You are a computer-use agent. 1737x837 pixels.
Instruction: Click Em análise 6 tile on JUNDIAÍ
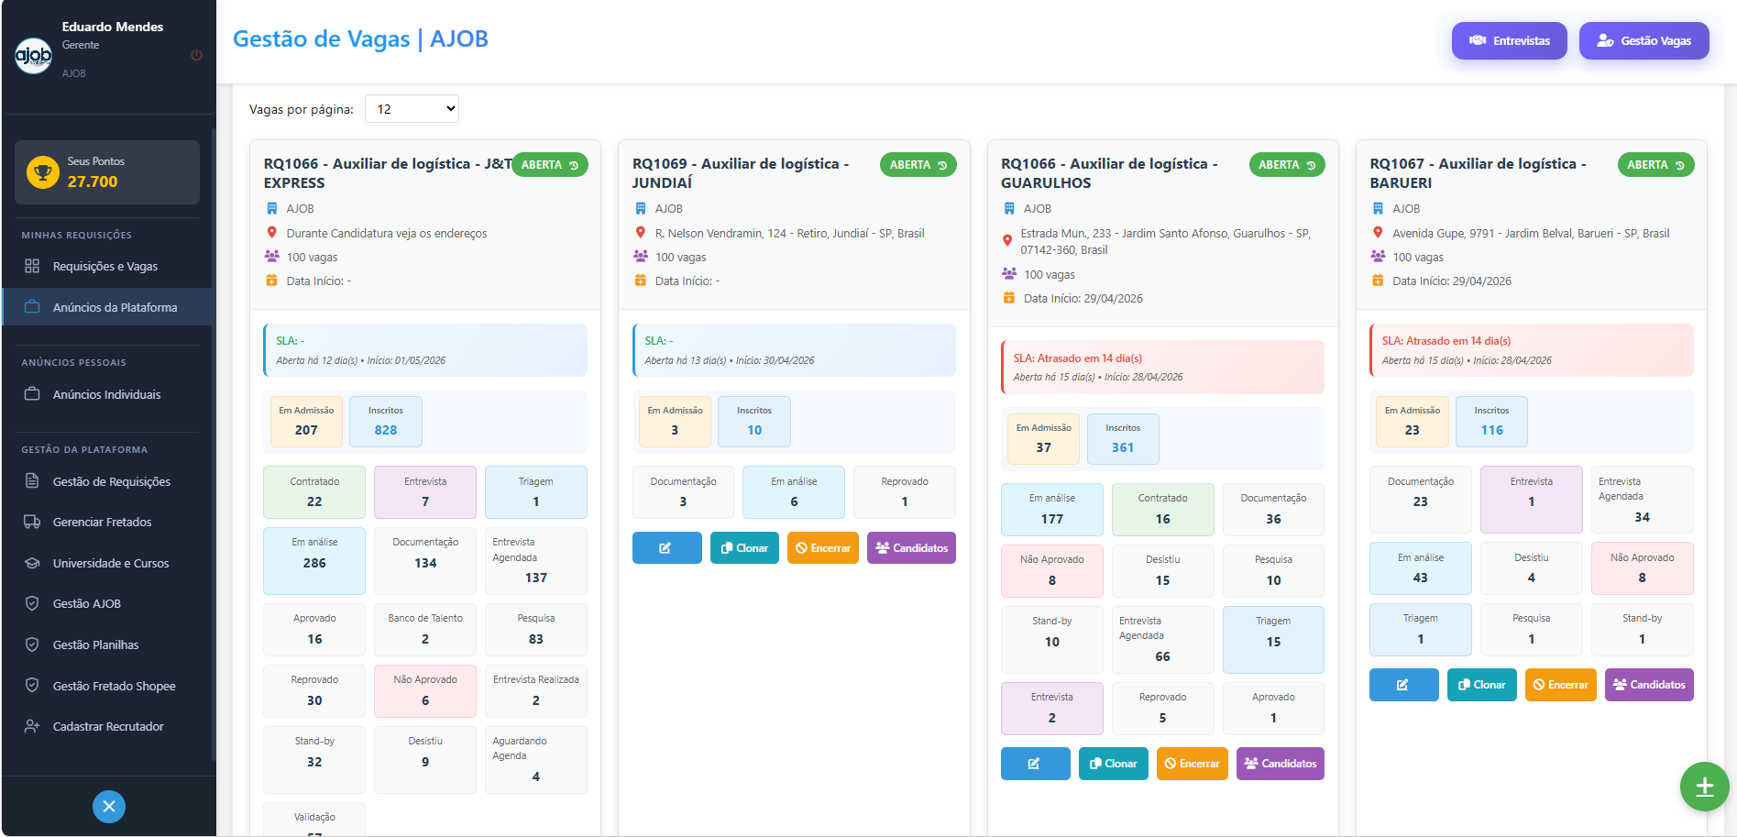[x=794, y=492]
